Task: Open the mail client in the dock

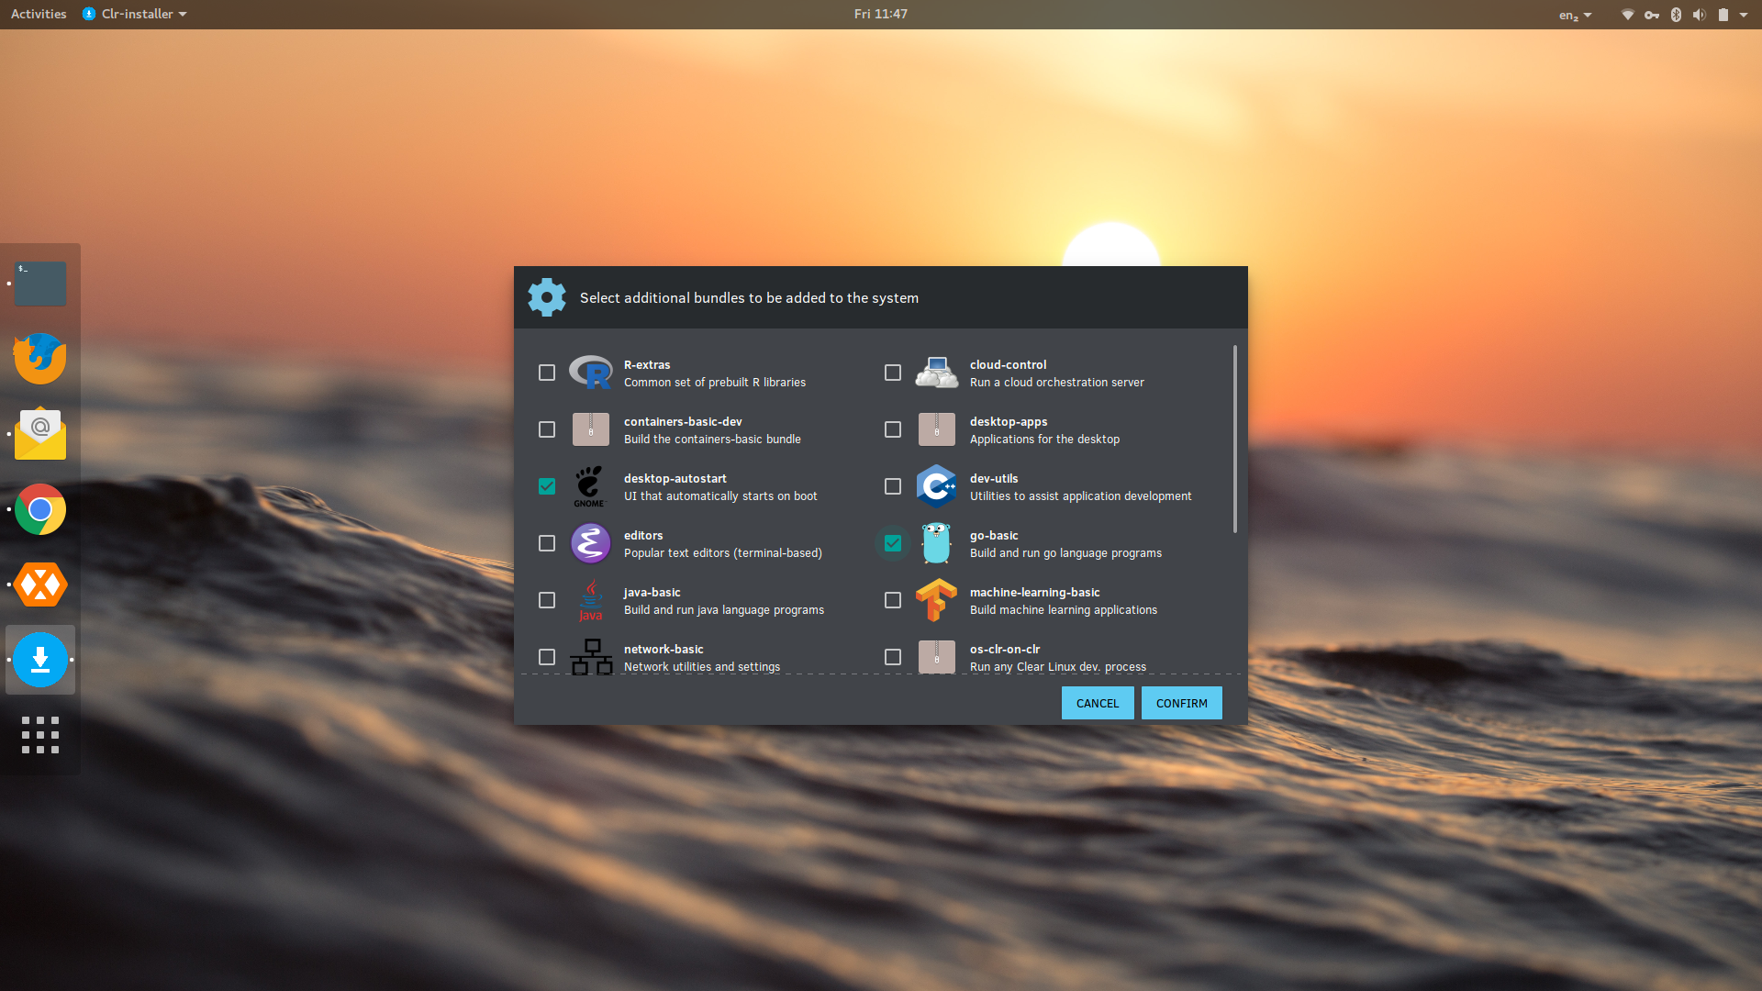Action: [40, 434]
